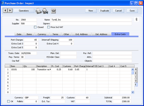Click the Duplicate button
Image resolution: width=144 pixels, height=106 pixels.
(105, 11)
